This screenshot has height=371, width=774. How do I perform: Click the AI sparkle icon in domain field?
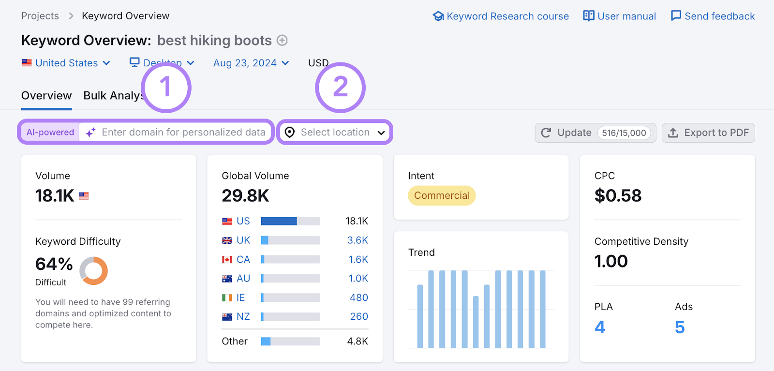click(90, 133)
